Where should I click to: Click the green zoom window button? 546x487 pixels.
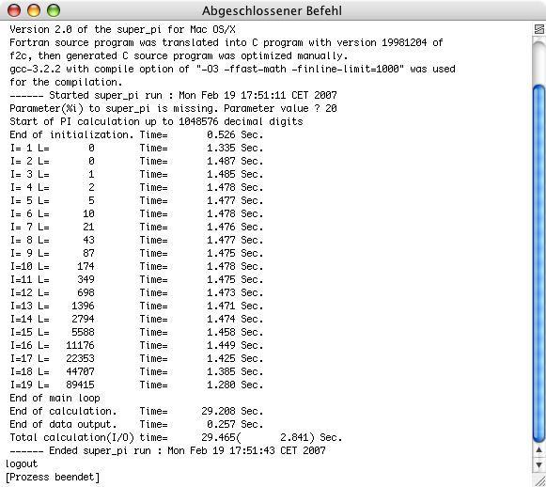coord(54,10)
